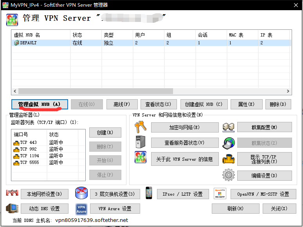Open 编辑设置(D)

click(264, 176)
